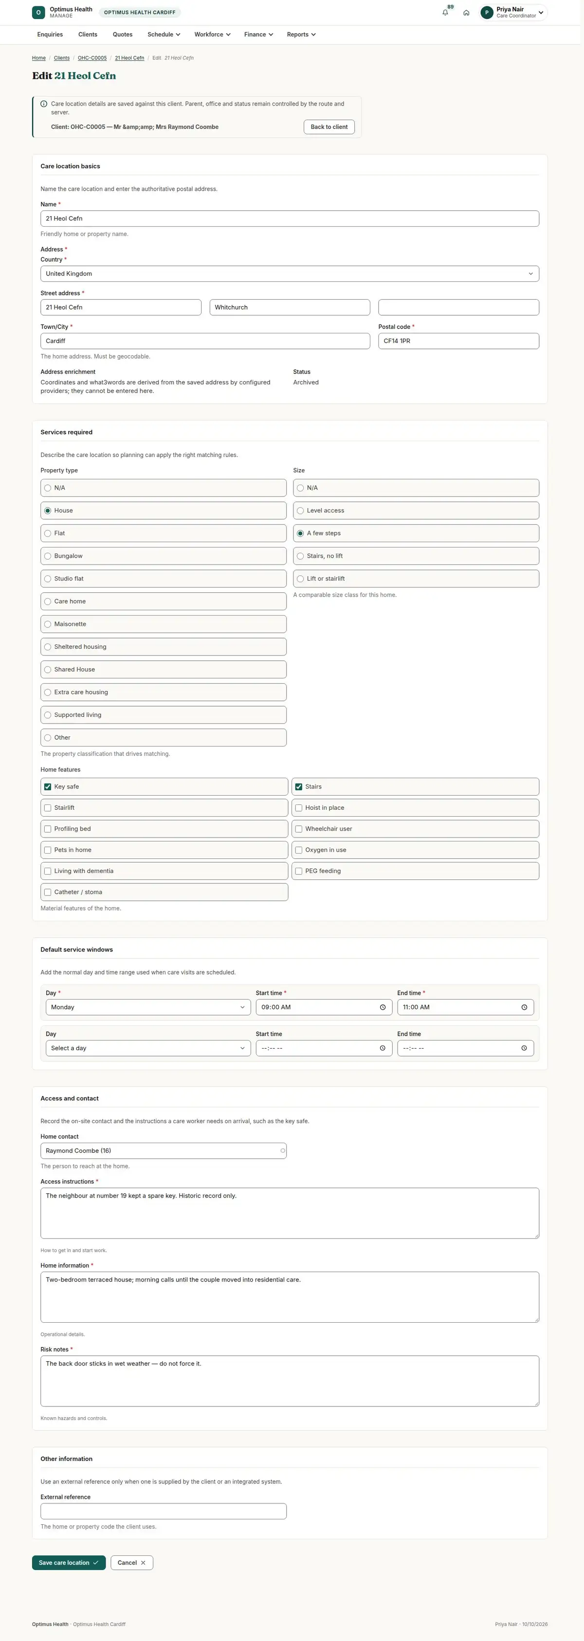This screenshot has height=1641, width=584.
Task: Click the Postal code field
Action: pos(458,341)
